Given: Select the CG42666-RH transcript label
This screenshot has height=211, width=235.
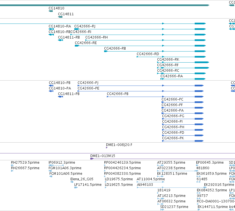Looking at the screenshot, I should pos(97,37).
